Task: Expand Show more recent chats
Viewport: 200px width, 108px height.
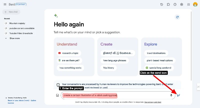Action: 14,38
